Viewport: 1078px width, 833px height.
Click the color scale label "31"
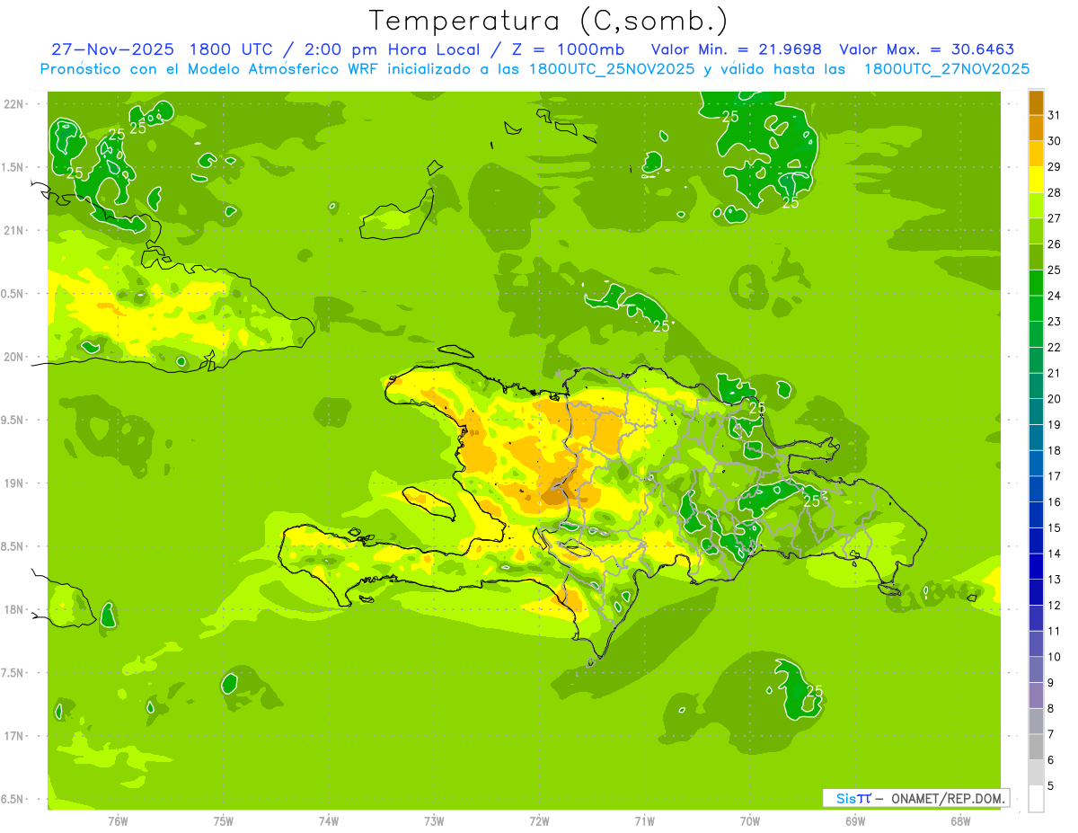(x=1054, y=115)
